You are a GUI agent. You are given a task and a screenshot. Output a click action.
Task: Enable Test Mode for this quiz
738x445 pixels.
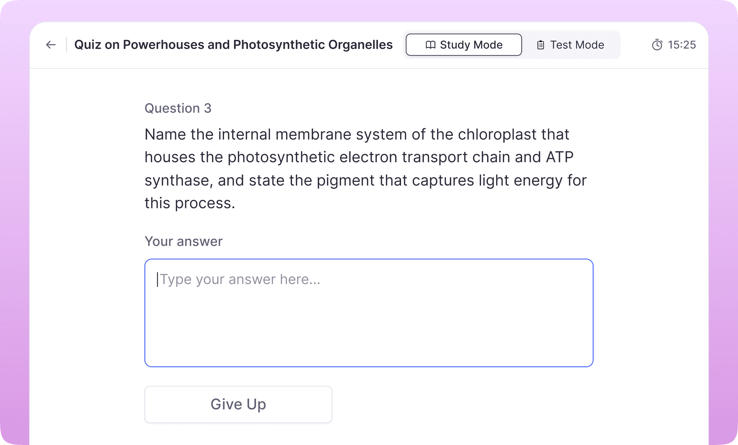(x=571, y=45)
